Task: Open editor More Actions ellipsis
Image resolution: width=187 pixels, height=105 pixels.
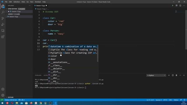Action: click(184, 6)
